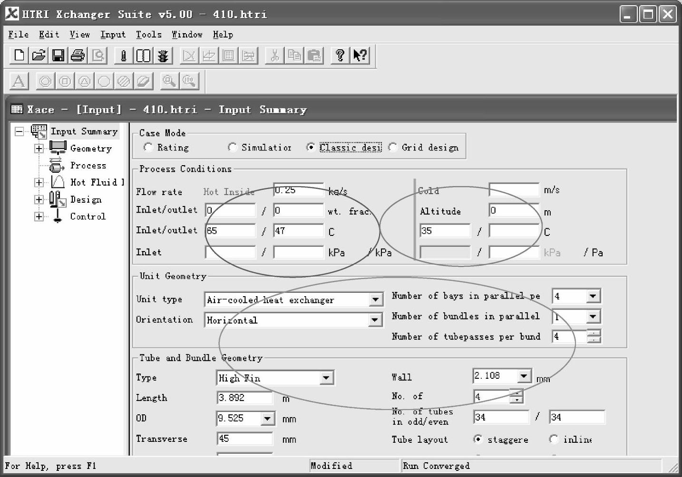Click the concentric octagon drawing icon

45,81
